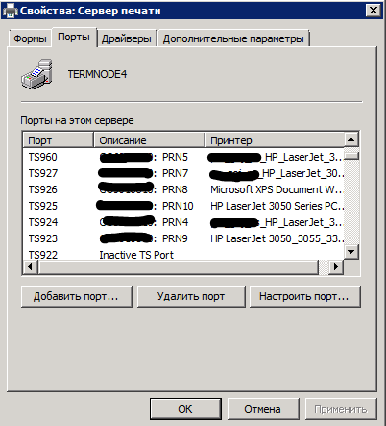Click the print server icon next to TERMNODE4
The height and width of the screenshot is (426, 386).
36,74
